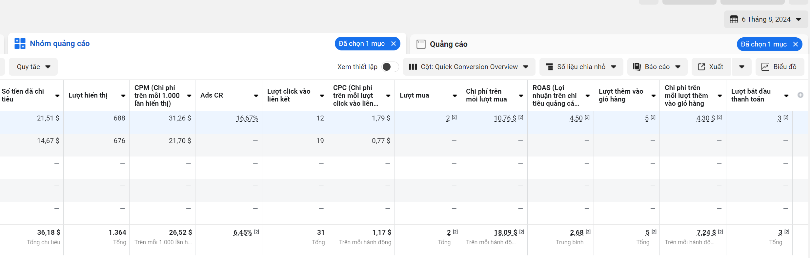Switch to the Nhóm quảng cáo tab
The image size is (810, 258).
60,44
